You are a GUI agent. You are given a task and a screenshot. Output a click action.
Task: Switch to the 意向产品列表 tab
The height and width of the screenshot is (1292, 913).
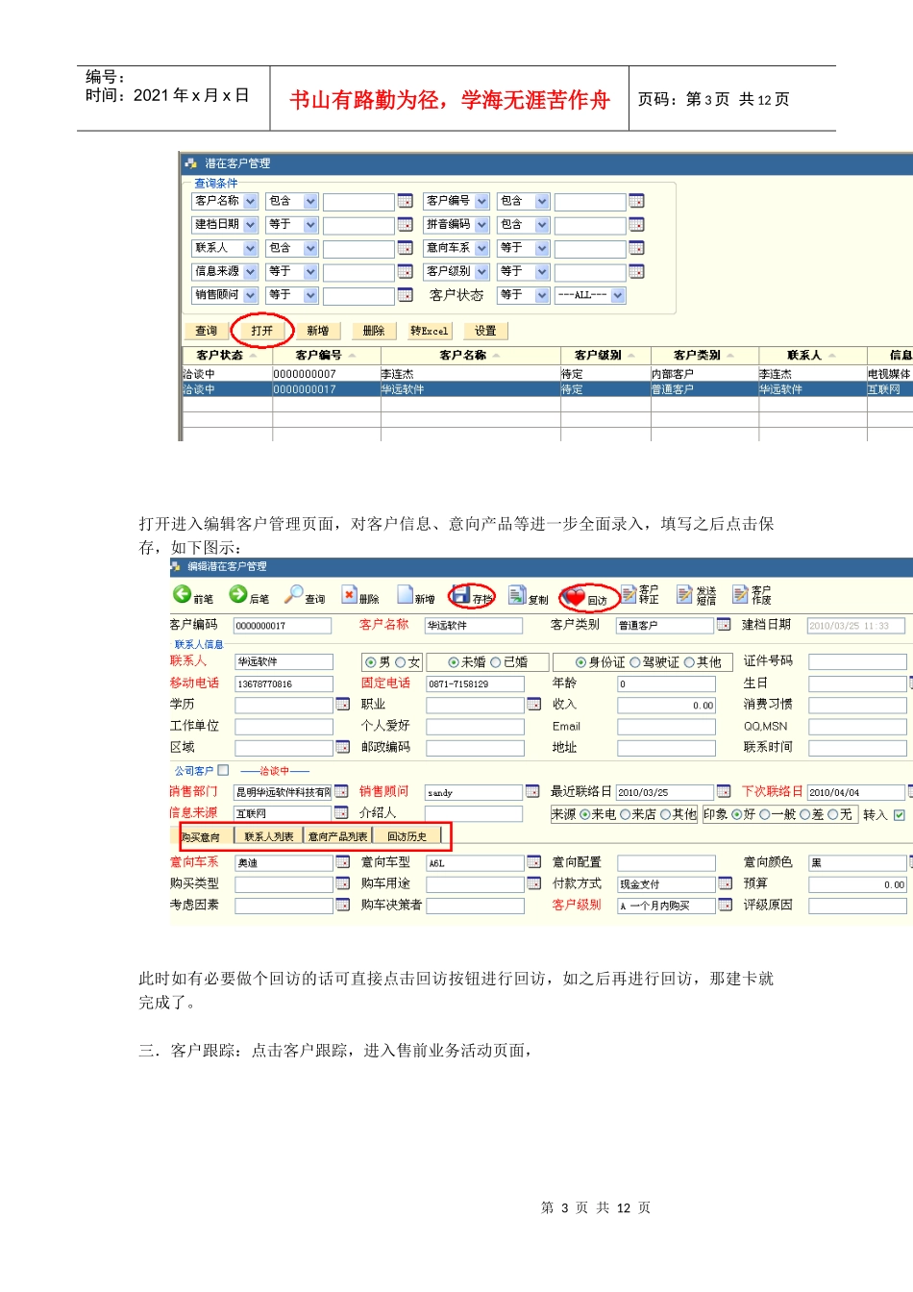pyautogui.click(x=337, y=836)
